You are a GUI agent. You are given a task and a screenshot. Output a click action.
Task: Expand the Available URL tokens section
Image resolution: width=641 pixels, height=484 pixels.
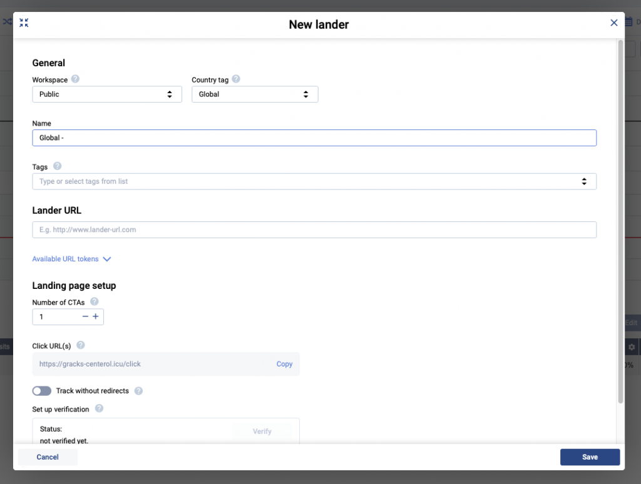71,259
